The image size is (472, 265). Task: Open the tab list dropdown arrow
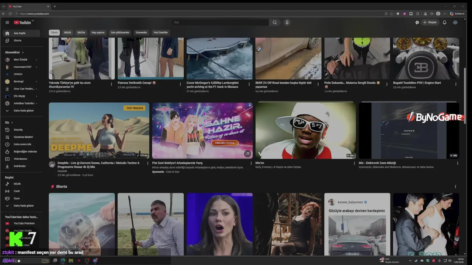tap(4, 6)
